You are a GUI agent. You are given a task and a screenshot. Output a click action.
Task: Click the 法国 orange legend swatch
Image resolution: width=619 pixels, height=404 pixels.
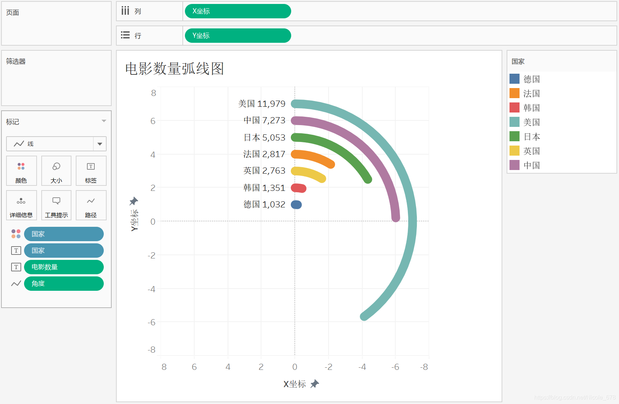pos(515,93)
